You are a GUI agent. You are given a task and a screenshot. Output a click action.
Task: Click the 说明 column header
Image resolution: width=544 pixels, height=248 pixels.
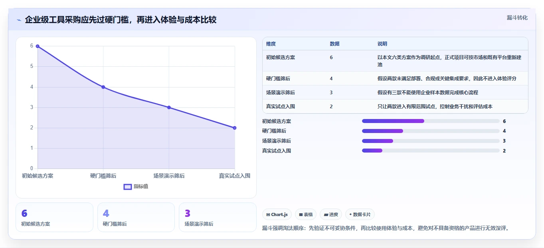tap(382, 44)
